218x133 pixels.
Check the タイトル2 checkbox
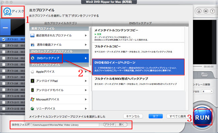pyautogui.click(x=4, y=45)
